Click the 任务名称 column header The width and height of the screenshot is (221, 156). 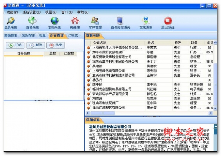[24, 53]
